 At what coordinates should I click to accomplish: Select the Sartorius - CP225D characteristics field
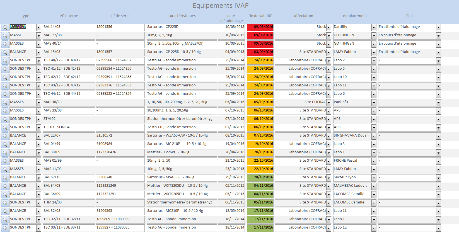182,27
